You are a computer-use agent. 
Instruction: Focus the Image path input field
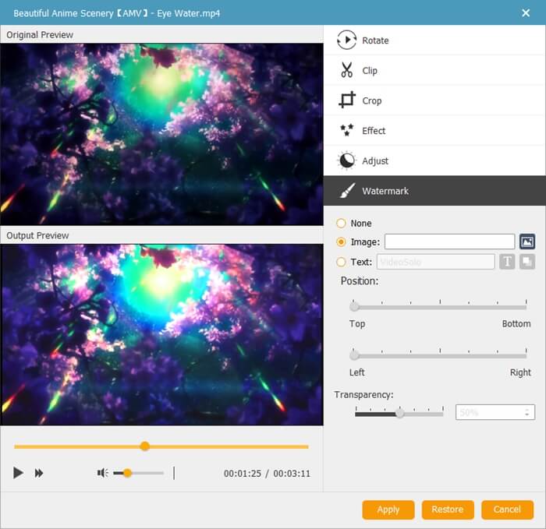click(x=449, y=242)
